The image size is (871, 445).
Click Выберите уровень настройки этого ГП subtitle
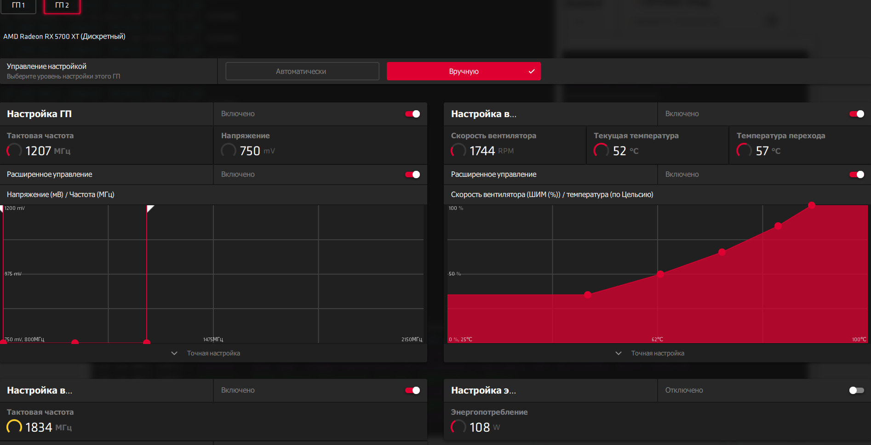(x=63, y=76)
